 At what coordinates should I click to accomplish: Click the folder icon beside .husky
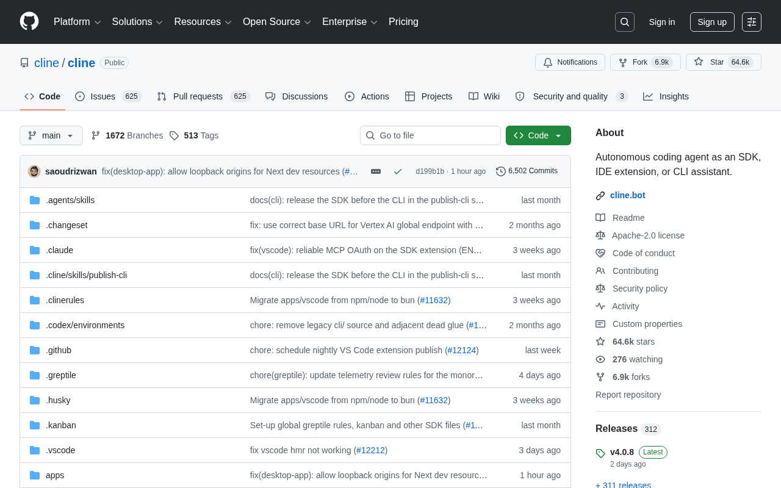tap(35, 400)
